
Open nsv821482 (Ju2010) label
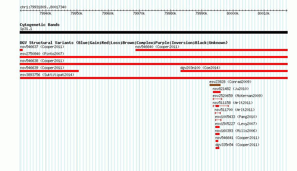pyautogui.click(x=231, y=89)
